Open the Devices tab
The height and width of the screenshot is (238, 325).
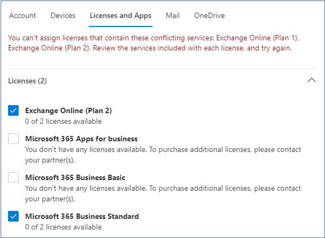(63, 16)
